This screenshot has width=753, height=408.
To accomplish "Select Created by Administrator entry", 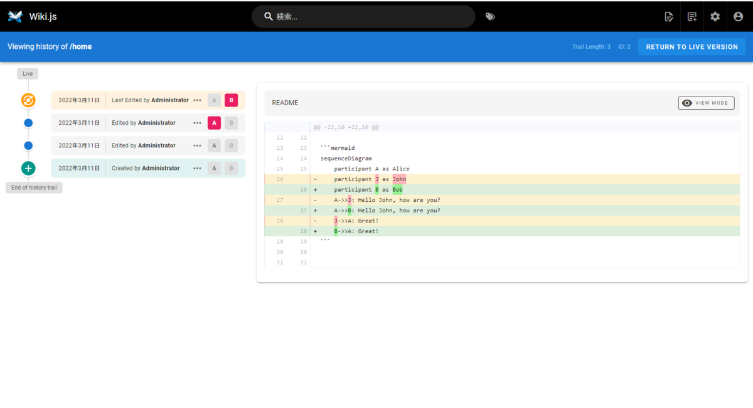I will pyautogui.click(x=148, y=168).
